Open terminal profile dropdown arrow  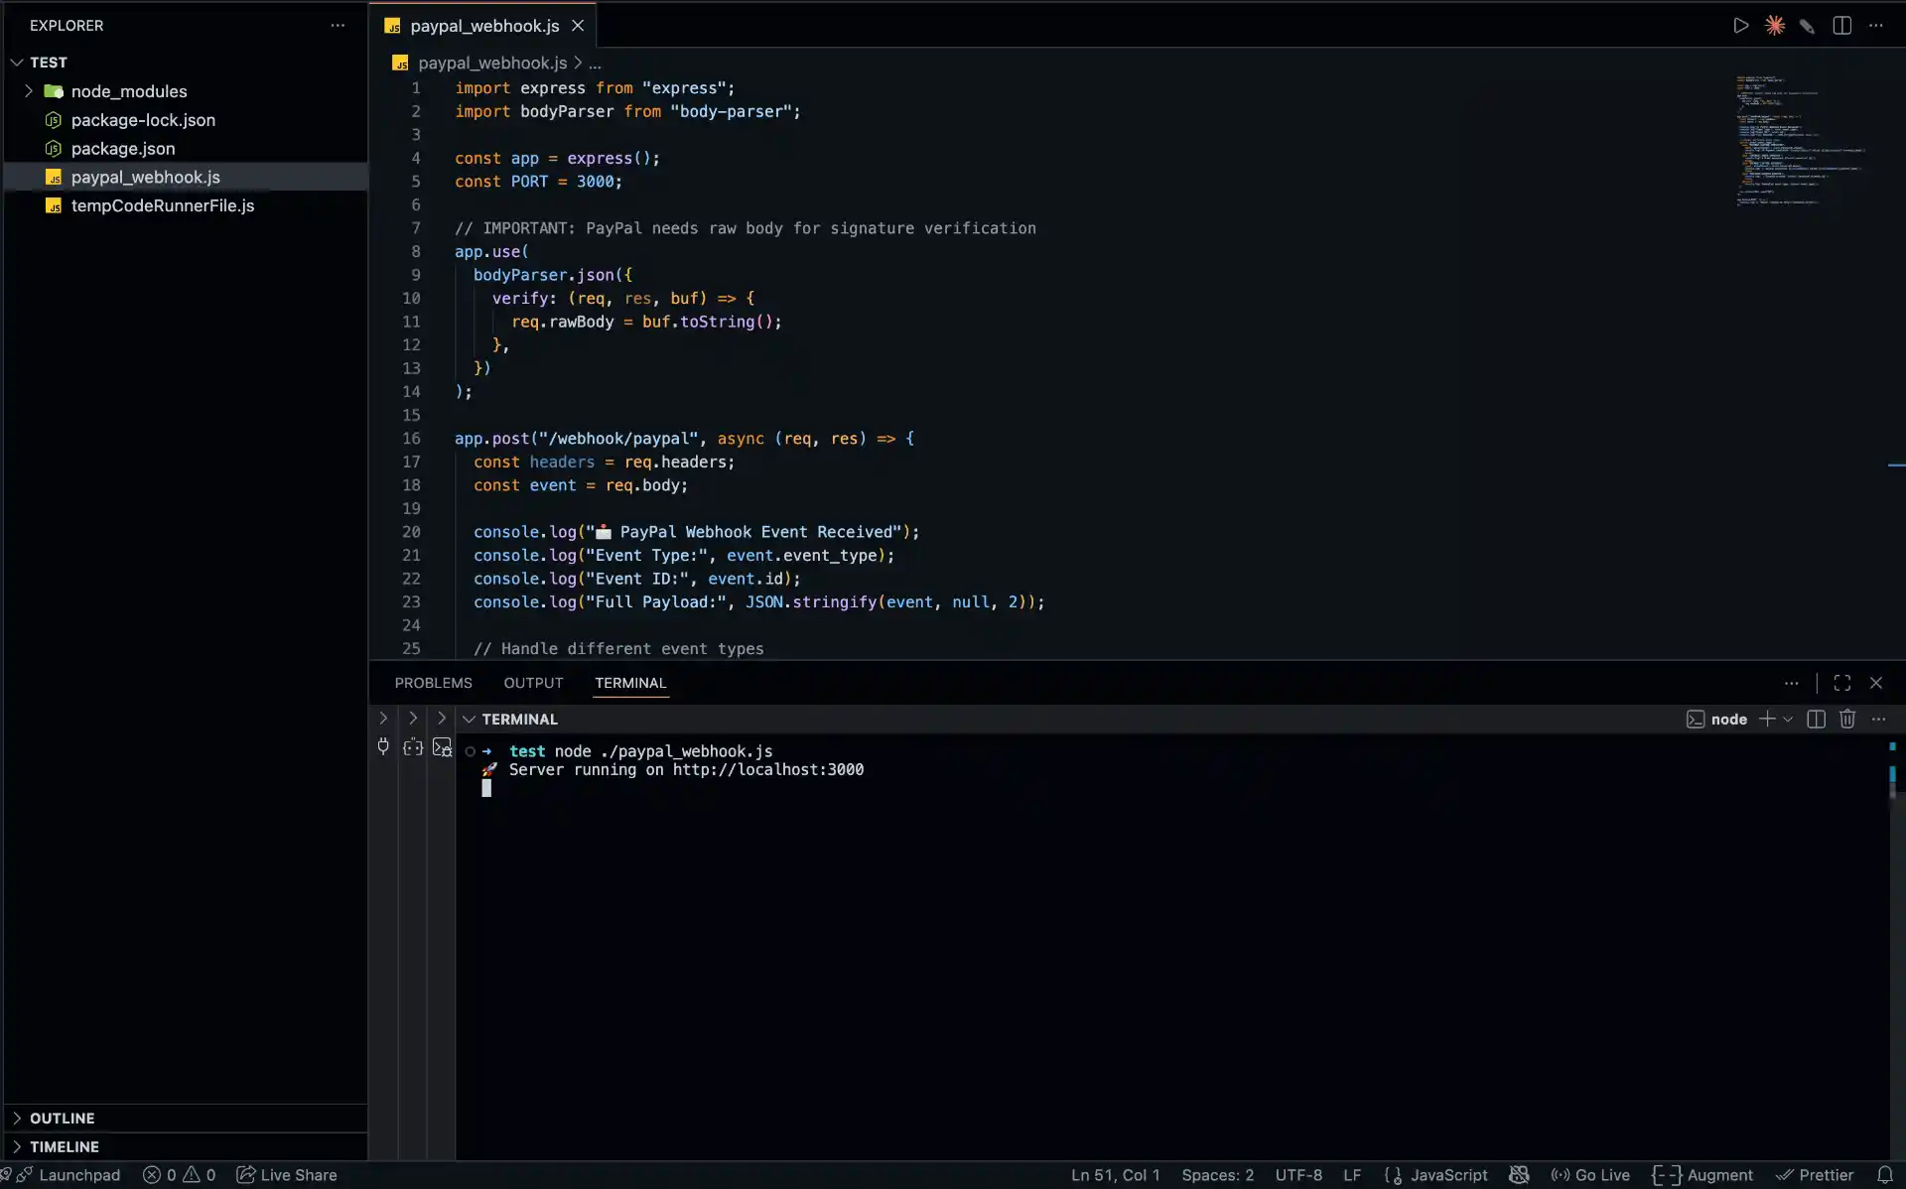[x=1786, y=719]
